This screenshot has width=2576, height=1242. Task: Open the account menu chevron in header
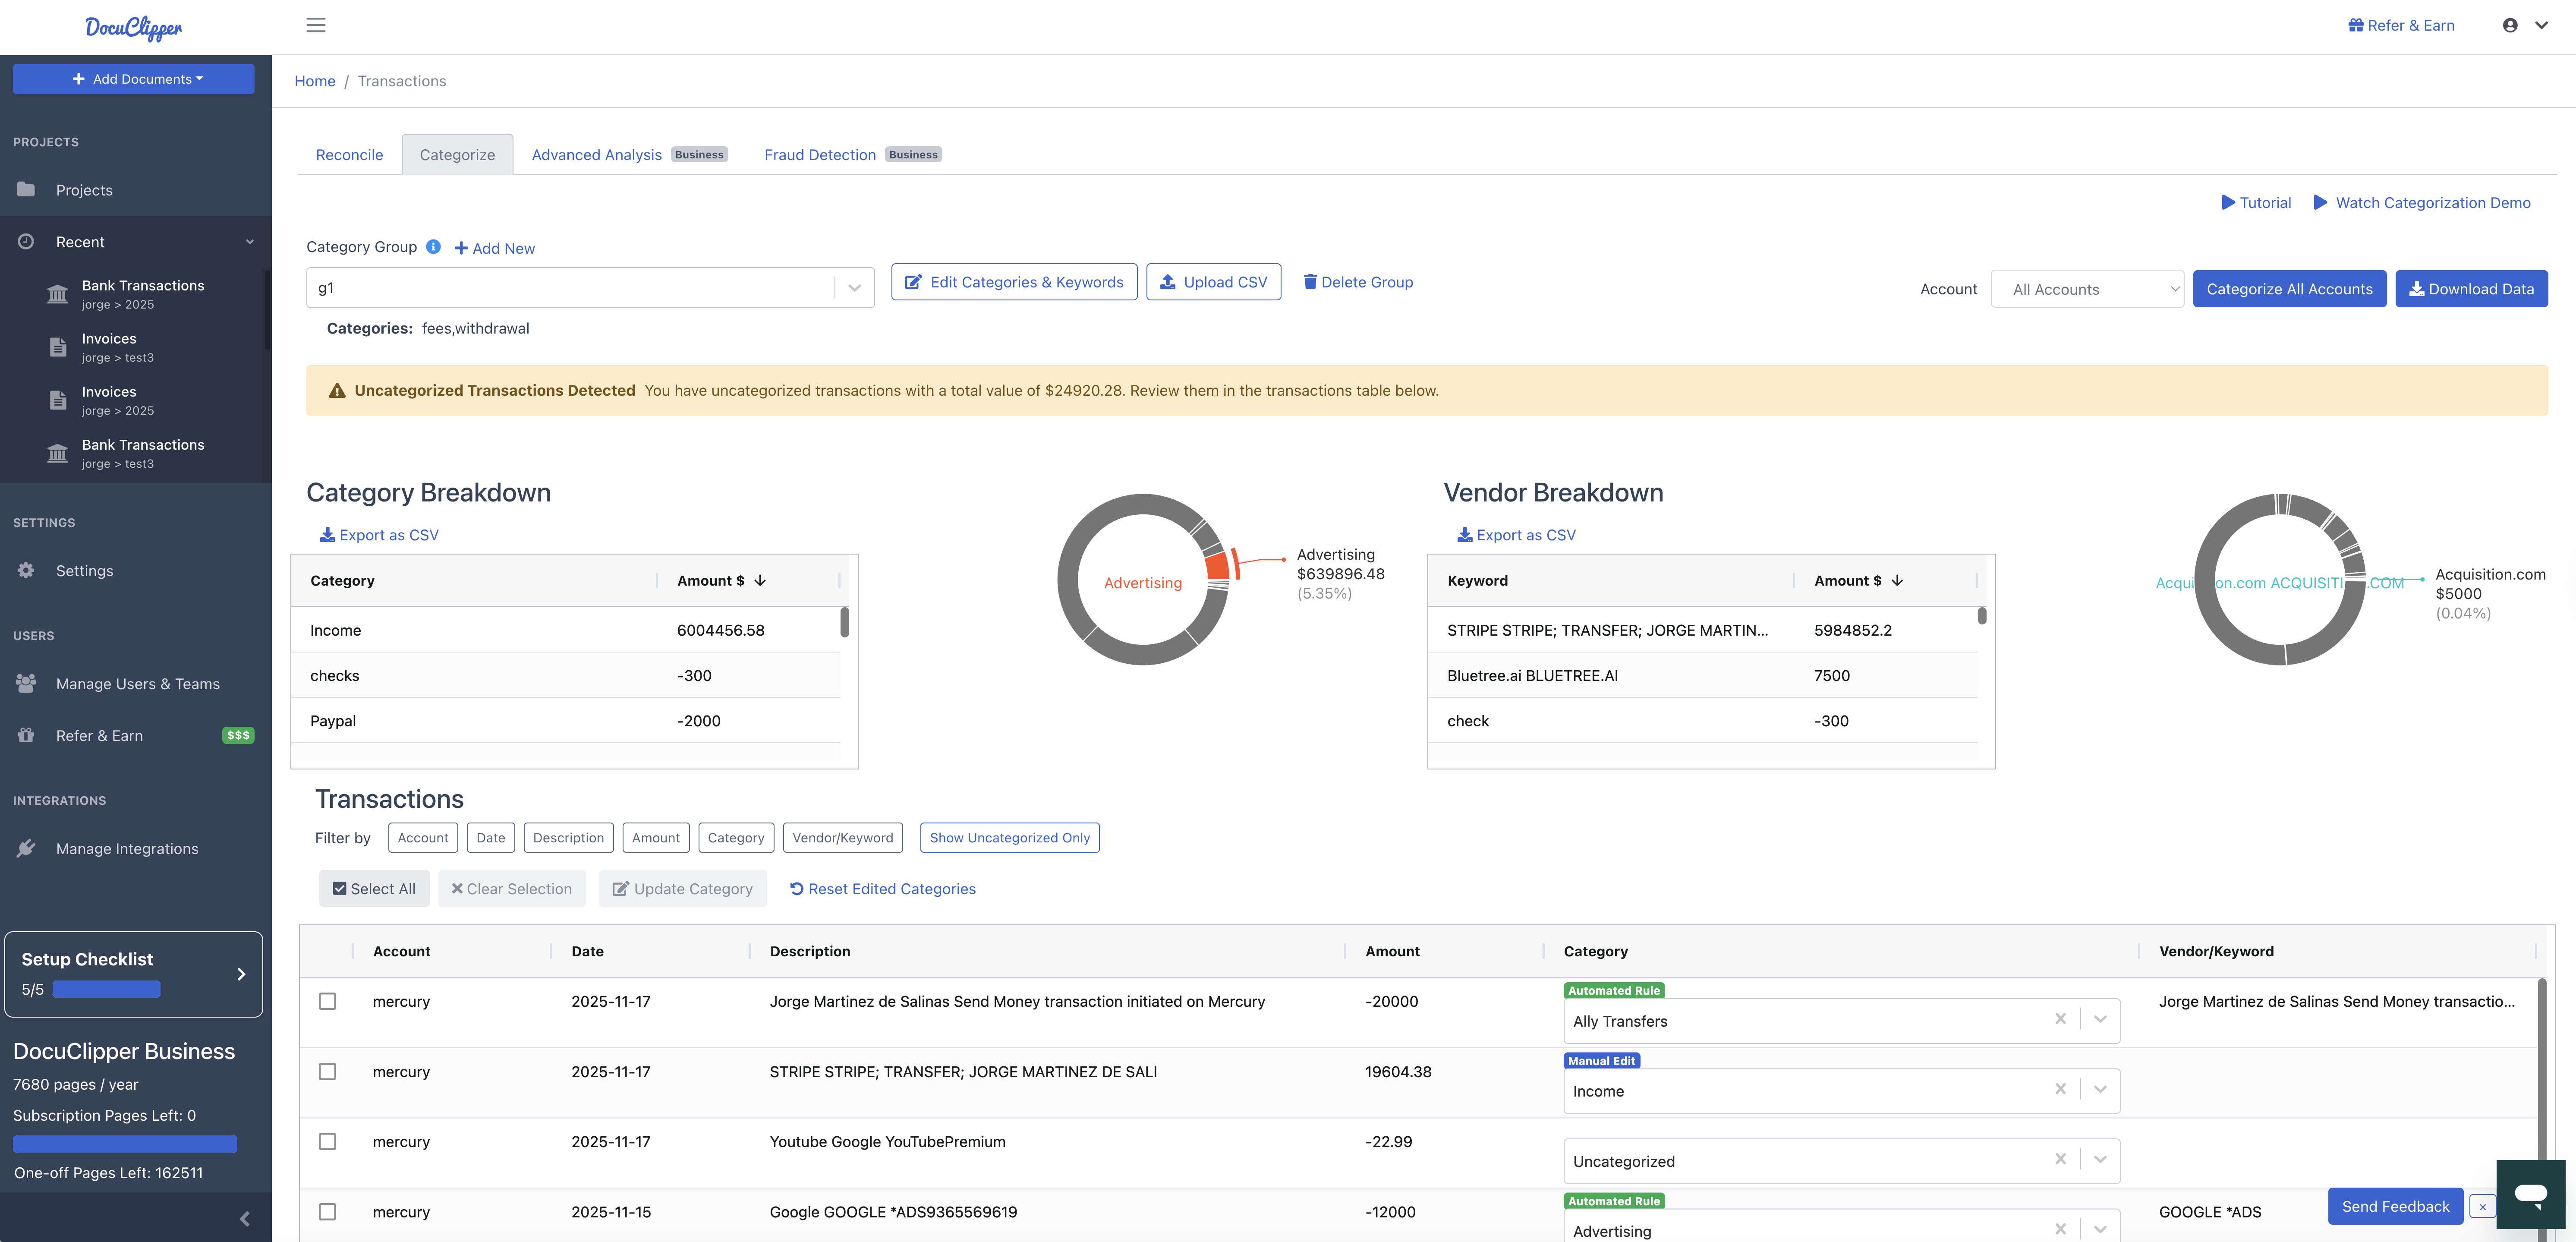pos(2541,25)
